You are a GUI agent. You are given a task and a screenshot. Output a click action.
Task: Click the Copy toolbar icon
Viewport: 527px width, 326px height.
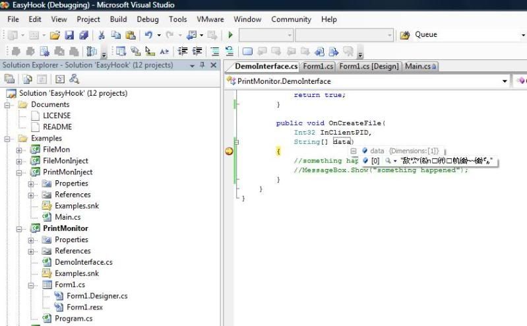pyautogui.click(x=116, y=35)
